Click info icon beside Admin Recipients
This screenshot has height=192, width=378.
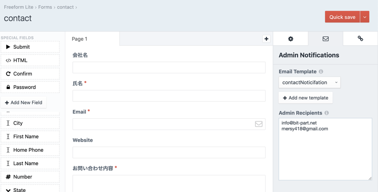pyautogui.click(x=326, y=113)
